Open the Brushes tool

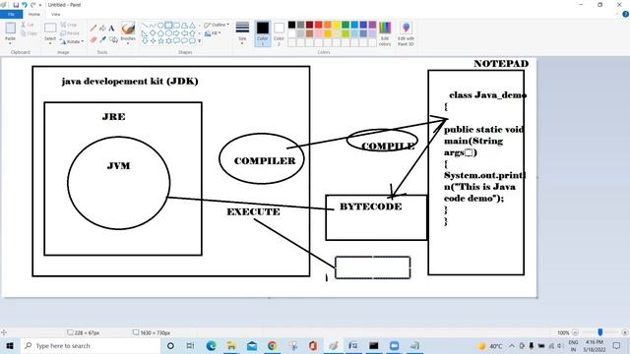pyautogui.click(x=128, y=31)
